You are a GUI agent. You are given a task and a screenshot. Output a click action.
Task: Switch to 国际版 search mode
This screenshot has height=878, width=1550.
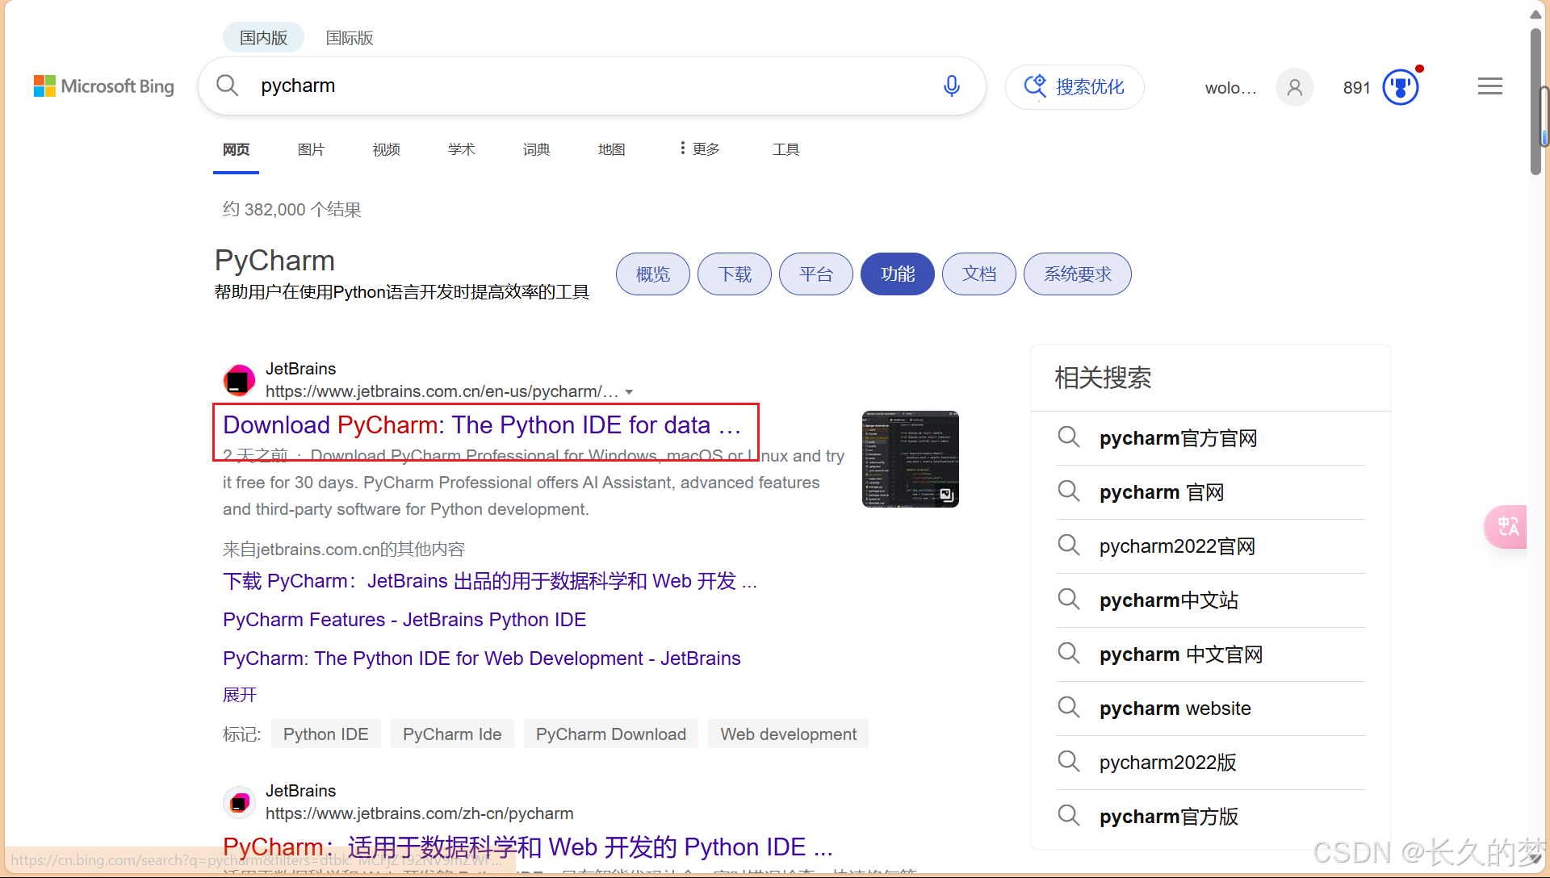tap(349, 38)
